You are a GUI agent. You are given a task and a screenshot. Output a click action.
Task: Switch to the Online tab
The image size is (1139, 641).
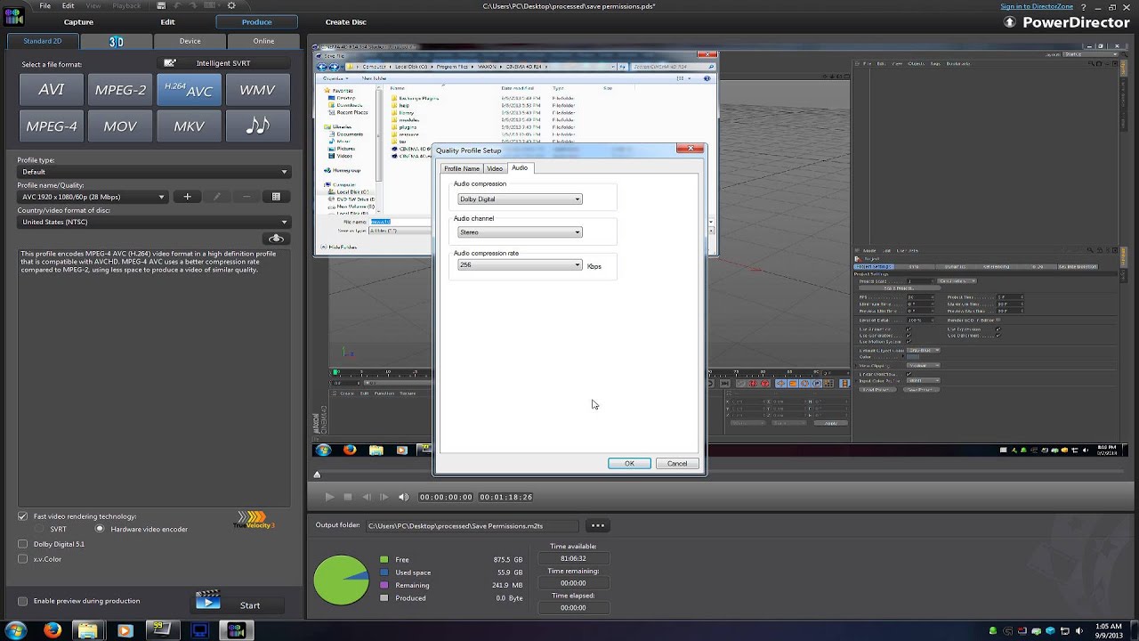[x=263, y=41]
